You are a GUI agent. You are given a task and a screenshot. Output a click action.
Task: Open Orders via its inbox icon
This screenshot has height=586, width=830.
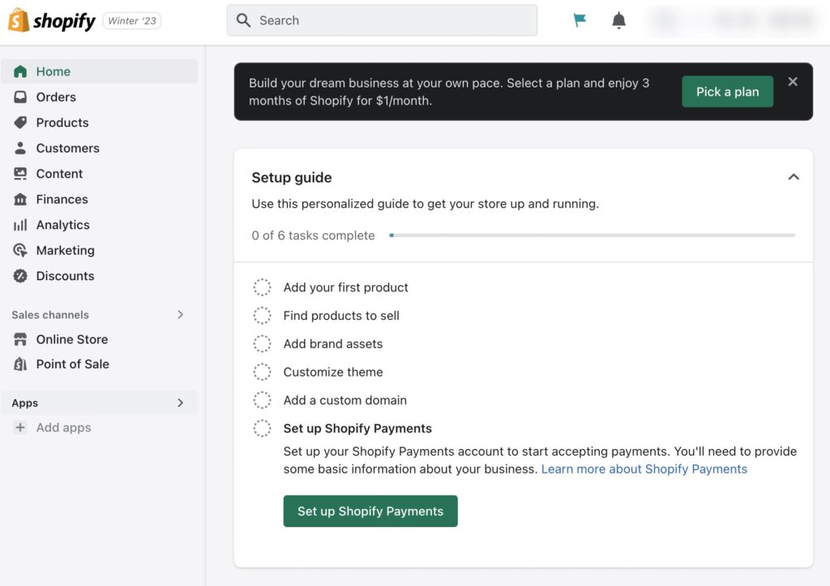pos(20,97)
